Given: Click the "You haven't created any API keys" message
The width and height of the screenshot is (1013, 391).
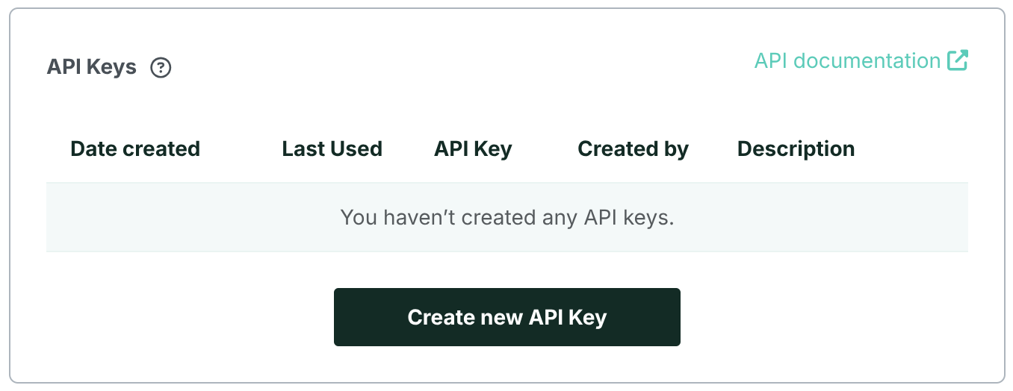Looking at the screenshot, I should 507,218.
